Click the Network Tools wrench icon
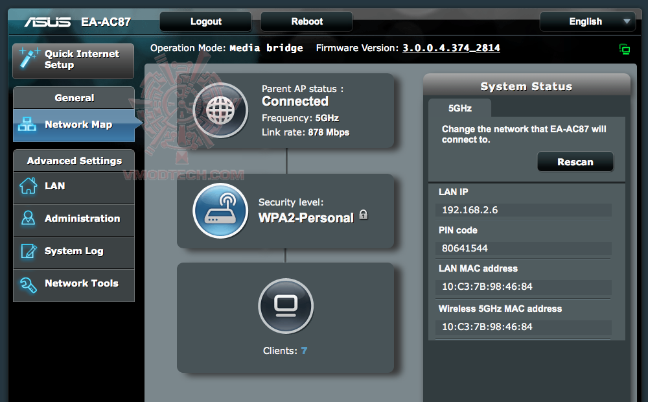This screenshot has width=648, height=402. click(28, 285)
